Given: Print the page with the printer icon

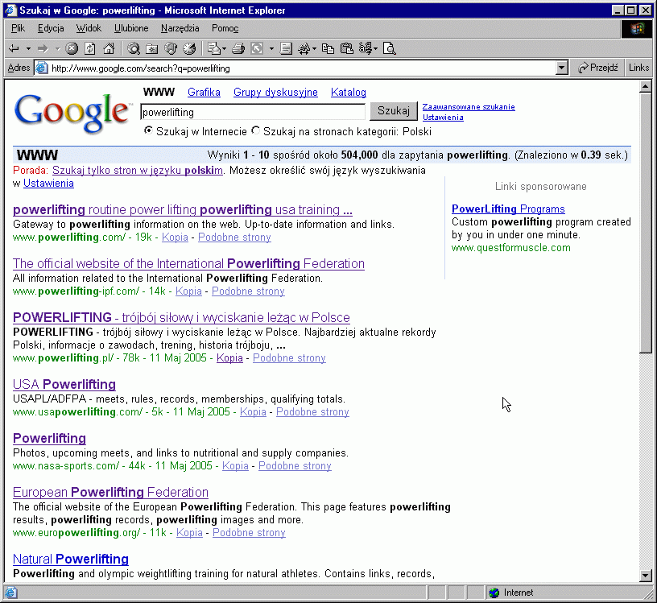Looking at the screenshot, I should [x=238, y=48].
